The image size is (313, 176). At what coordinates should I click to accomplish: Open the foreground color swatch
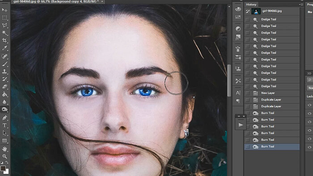pos(3,168)
